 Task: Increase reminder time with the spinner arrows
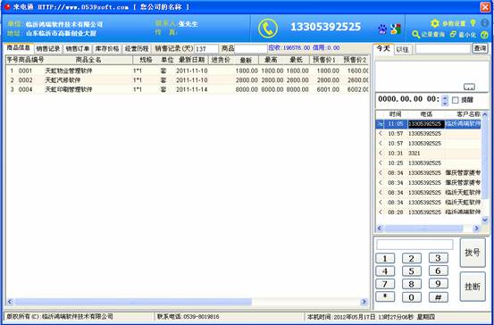click(445, 98)
